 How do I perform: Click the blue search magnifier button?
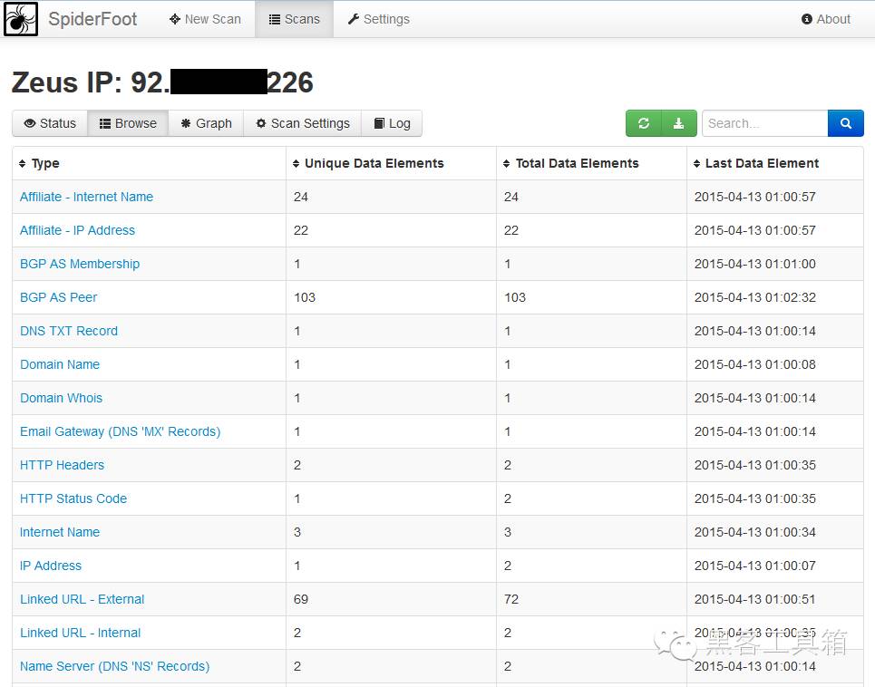click(x=845, y=123)
